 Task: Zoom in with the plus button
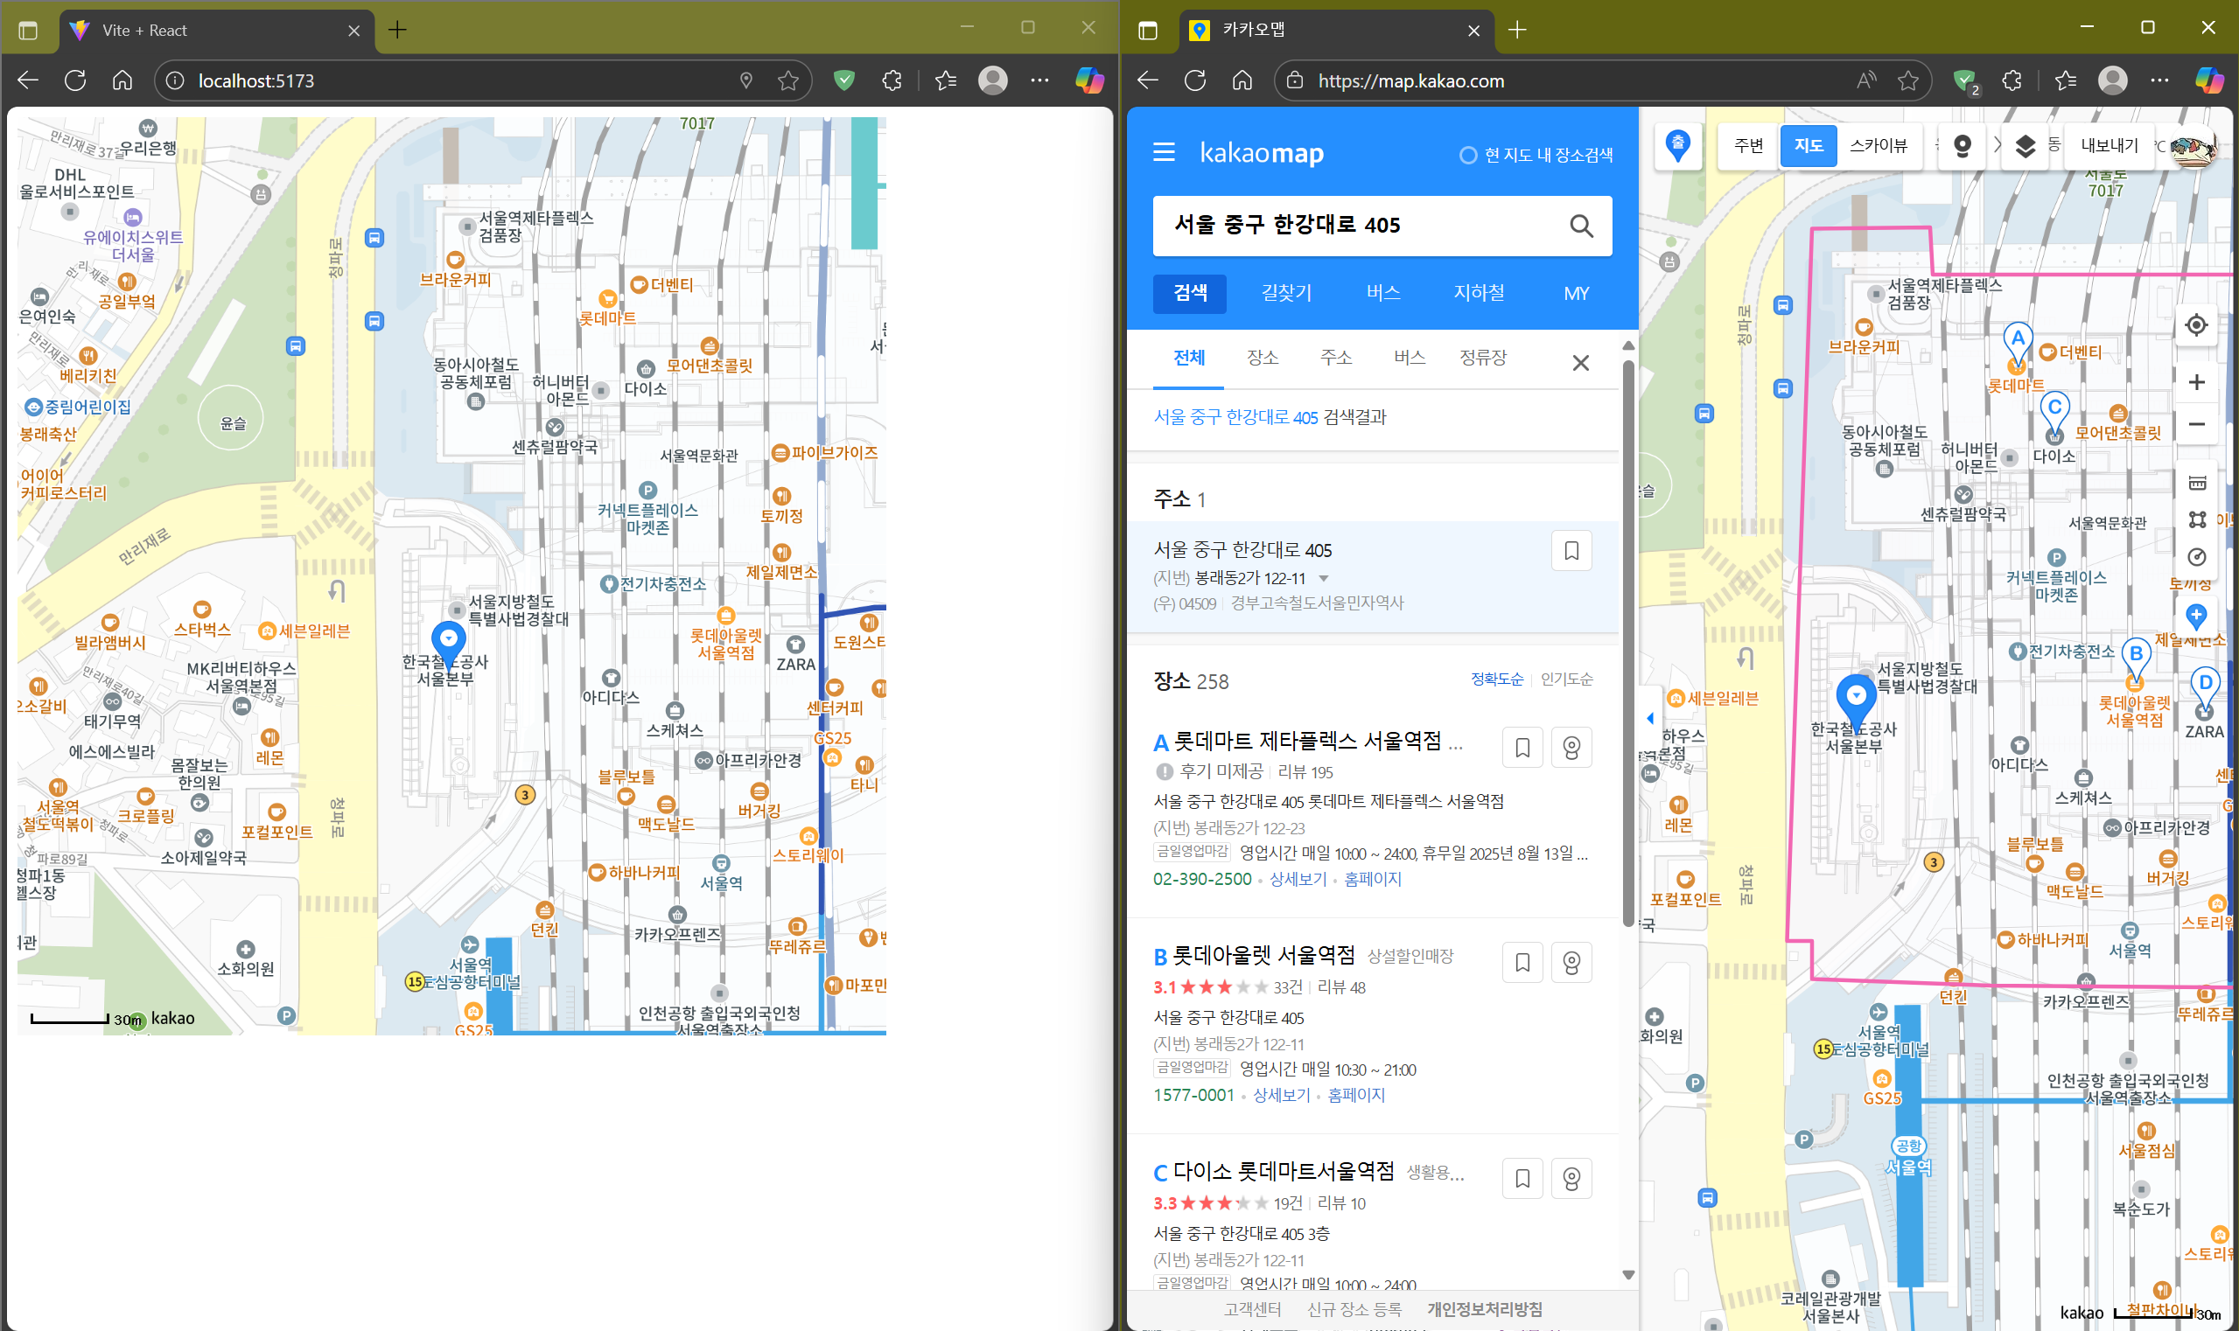(x=2195, y=383)
